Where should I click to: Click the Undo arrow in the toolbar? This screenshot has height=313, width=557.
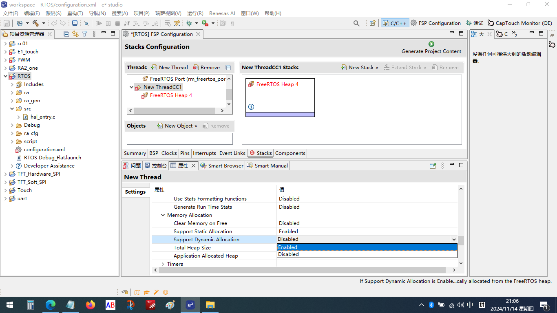click(54, 23)
